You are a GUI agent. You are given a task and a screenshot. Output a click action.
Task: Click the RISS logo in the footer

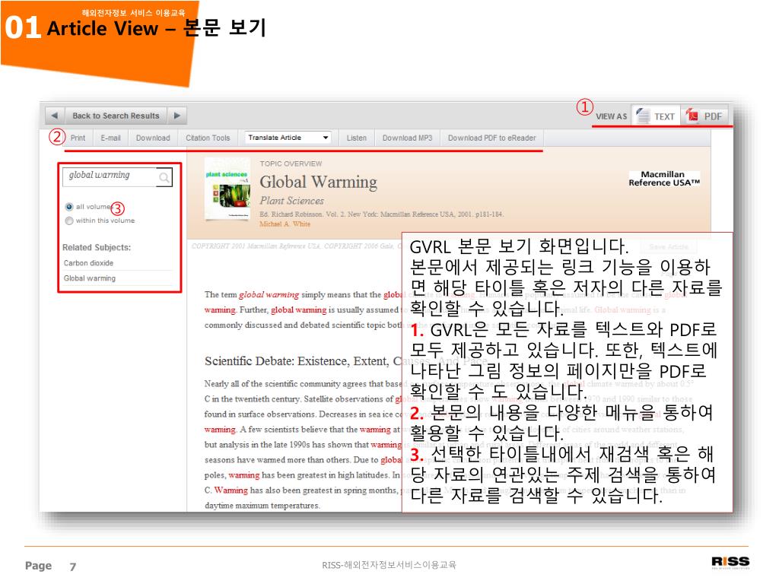click(730, 562)
